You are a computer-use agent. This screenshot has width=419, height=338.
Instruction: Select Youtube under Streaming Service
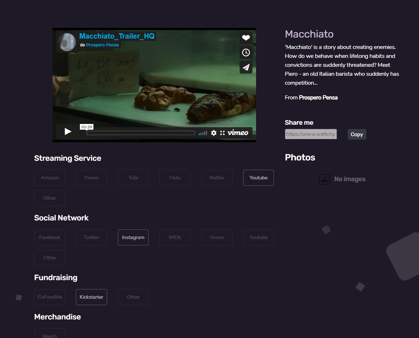(x=258, y=178)
